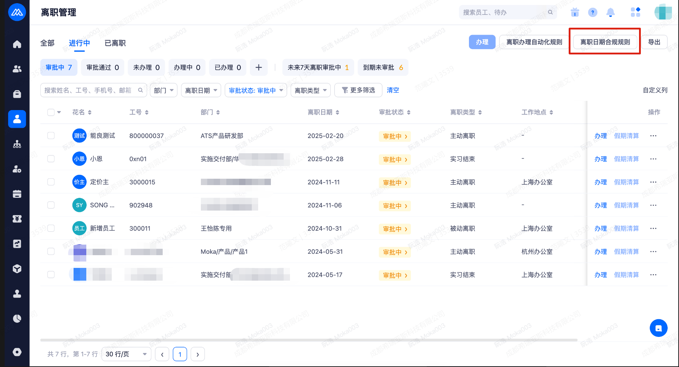The height and width of the screenshot is (367, 679).
Task: Tick the checkbox for SONG row
Action: [51, 205]
